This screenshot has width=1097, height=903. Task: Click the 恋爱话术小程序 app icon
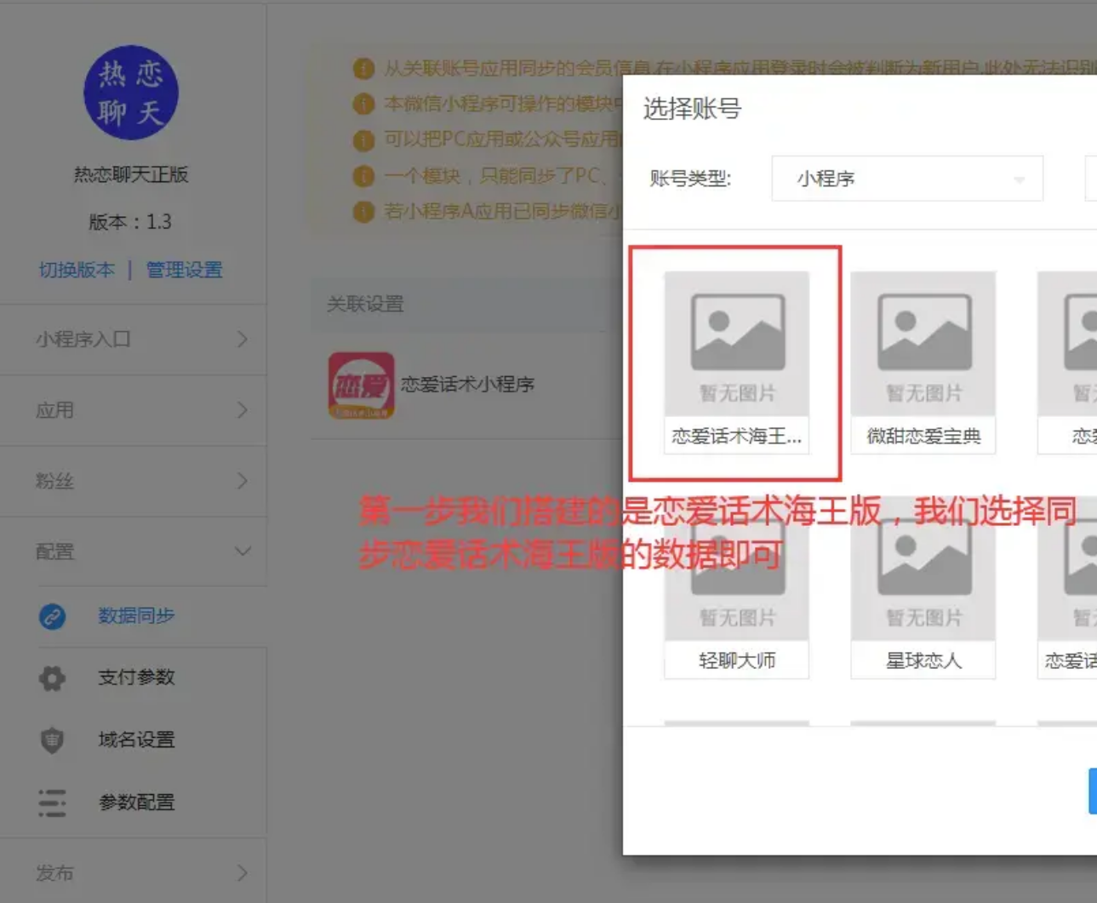pyautogui.click(x=362, y=386)
